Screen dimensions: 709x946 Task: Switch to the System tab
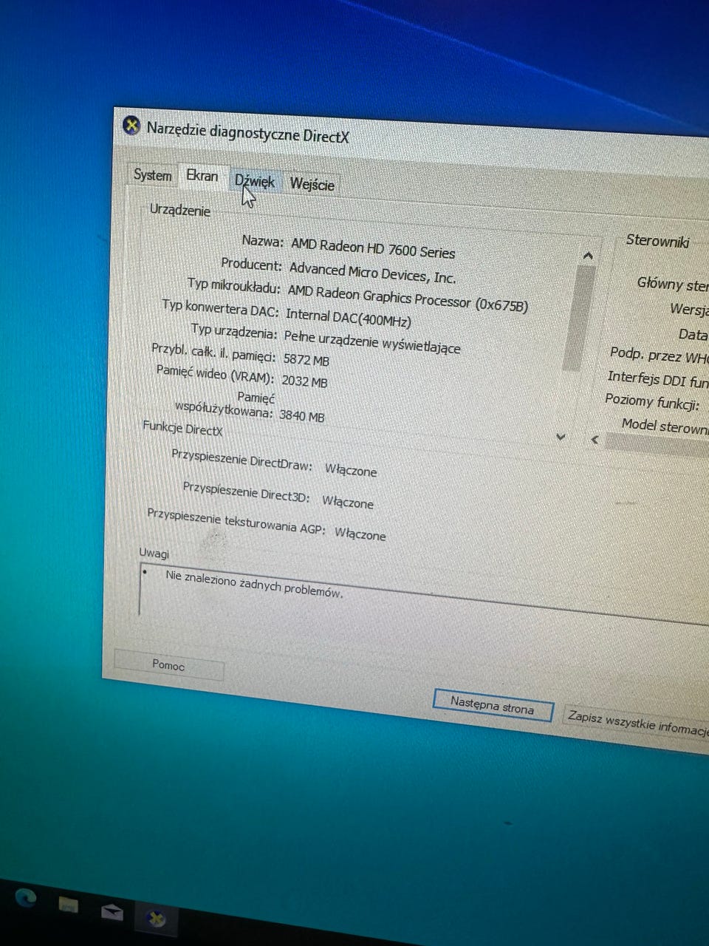tap(152, 175)
